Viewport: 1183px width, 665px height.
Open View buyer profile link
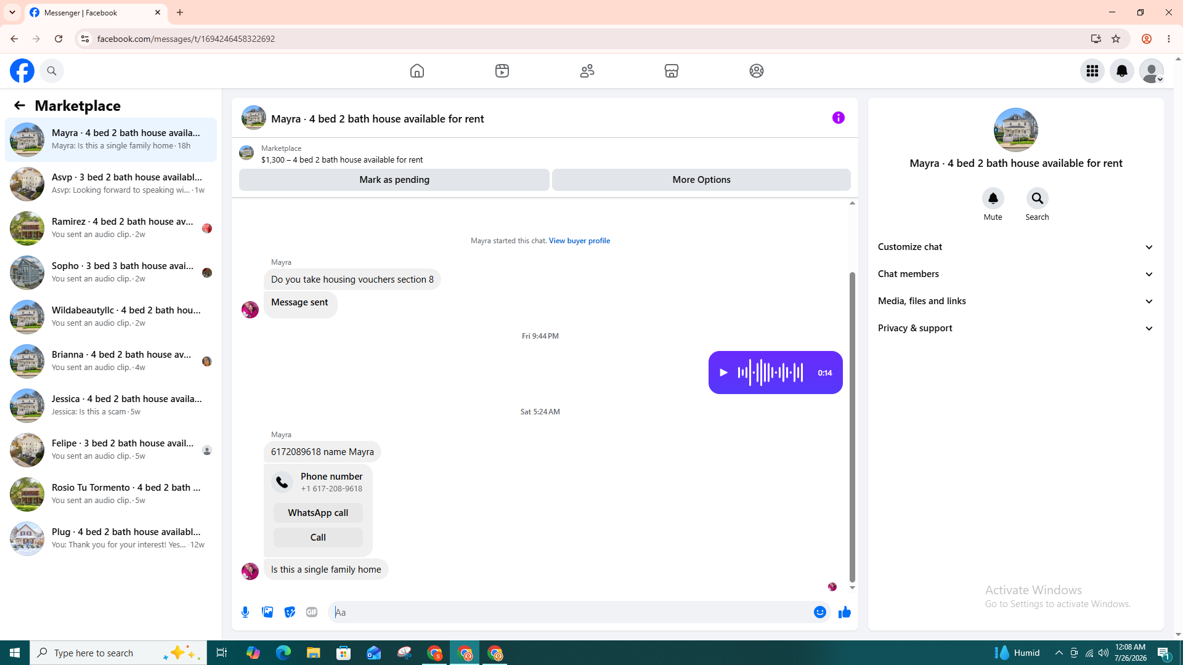coord(579,241)
